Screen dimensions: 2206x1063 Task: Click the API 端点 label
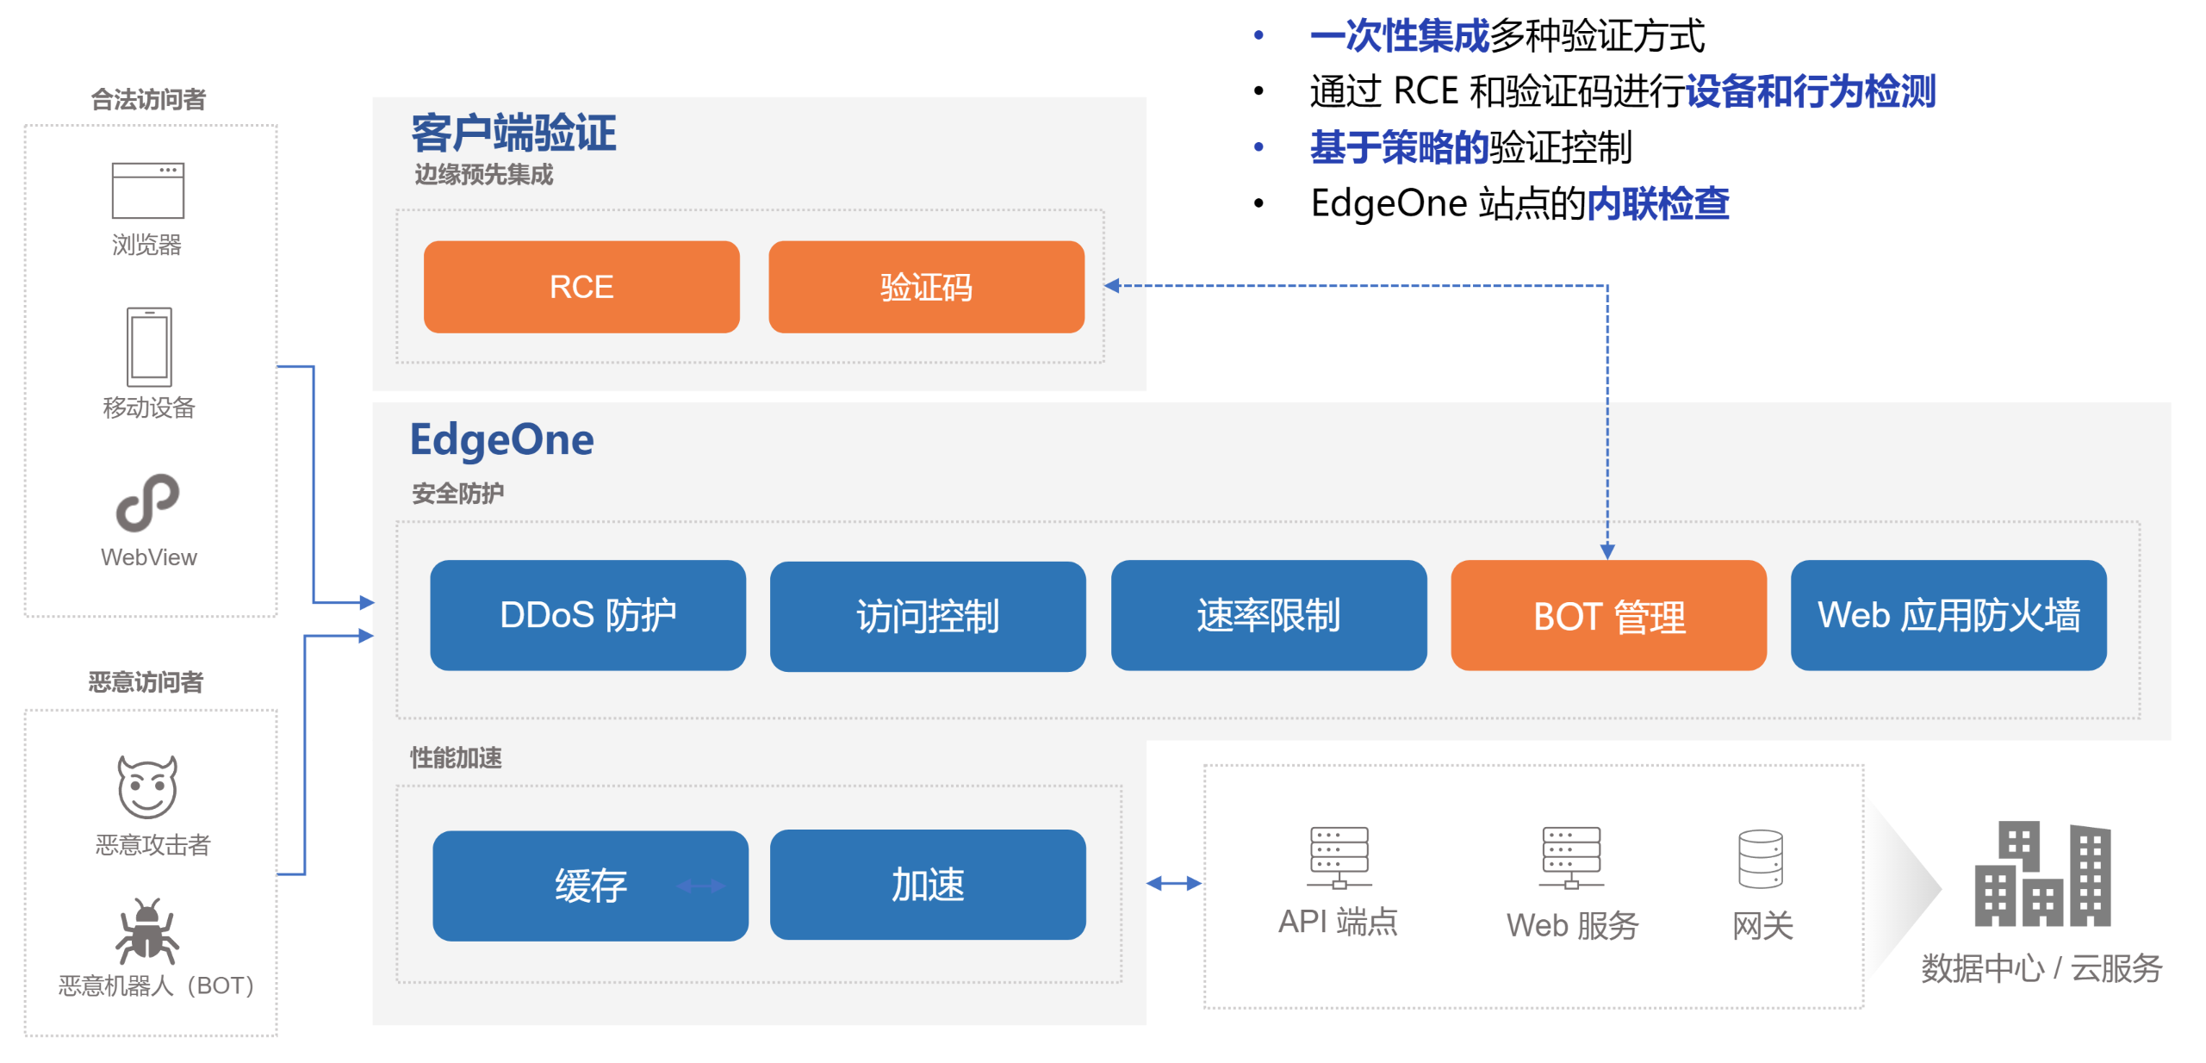1338,922
